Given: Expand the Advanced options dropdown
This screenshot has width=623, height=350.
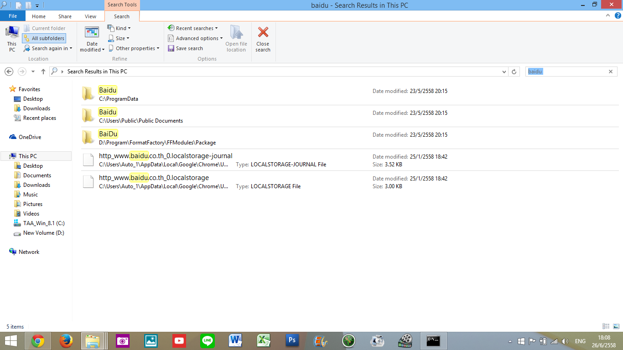Looking at the screenshot, I should (x=195, y=38).
